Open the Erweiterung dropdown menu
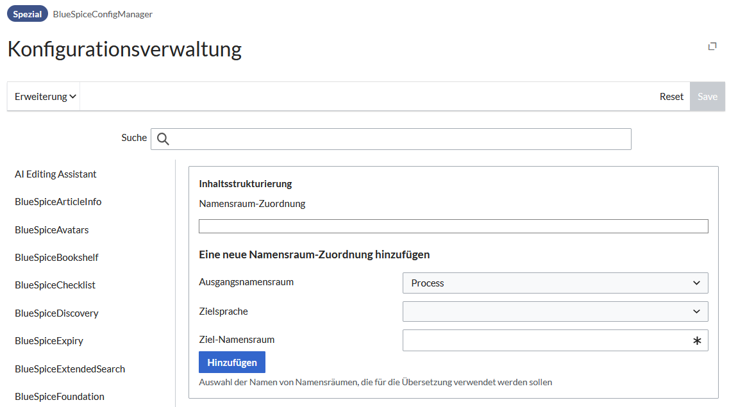The image size is (729, 407). tap(45, 97)
